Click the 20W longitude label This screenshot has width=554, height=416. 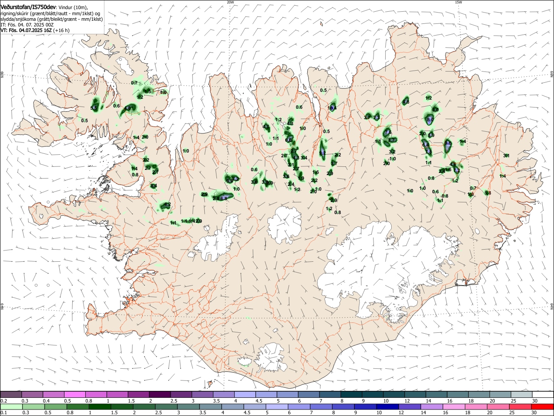tap(230, 2)
